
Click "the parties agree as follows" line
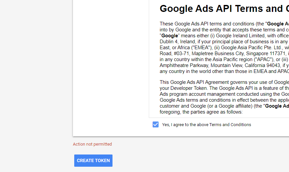[x=212, y=112]
